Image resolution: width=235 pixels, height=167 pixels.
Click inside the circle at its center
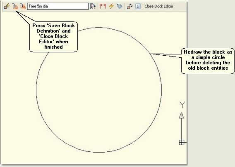click(x=99, y=90)
